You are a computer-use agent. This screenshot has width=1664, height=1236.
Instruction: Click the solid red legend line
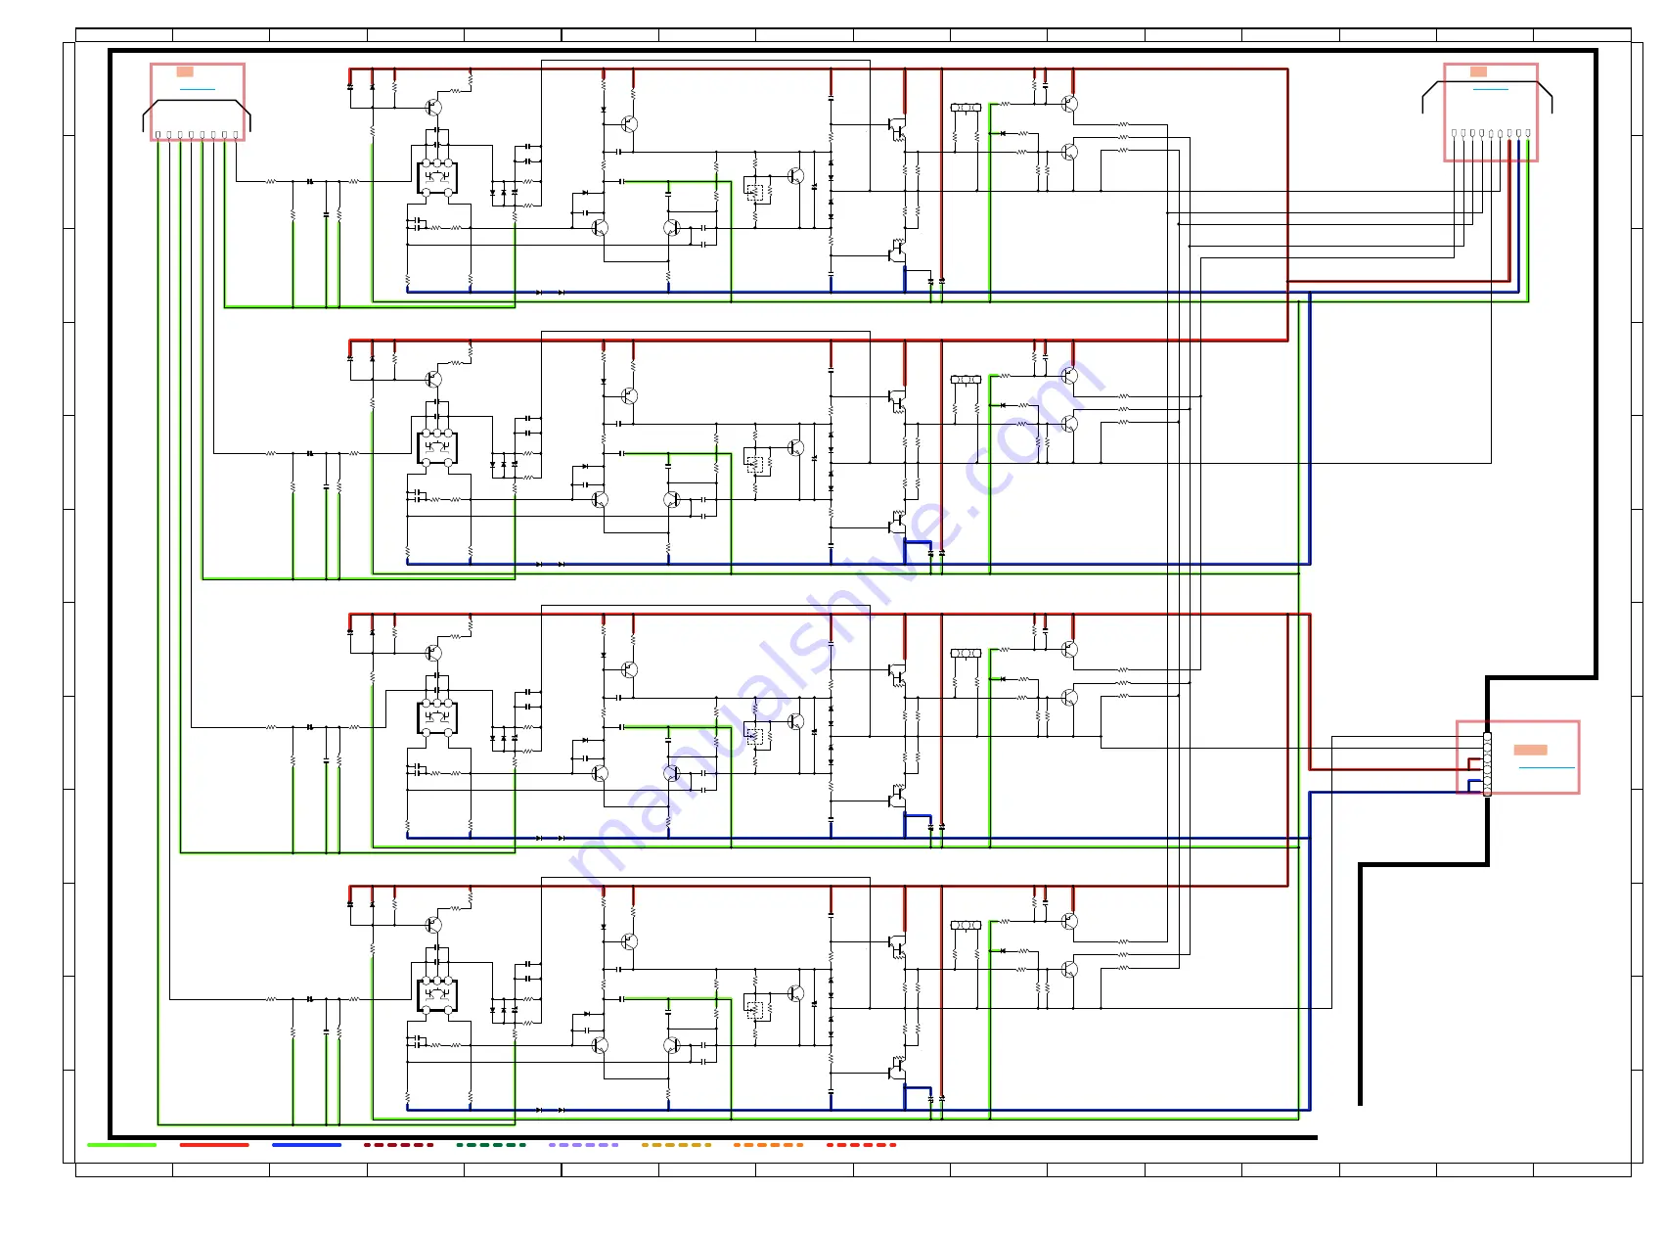pyautogui.click(x=214, y=1144)
